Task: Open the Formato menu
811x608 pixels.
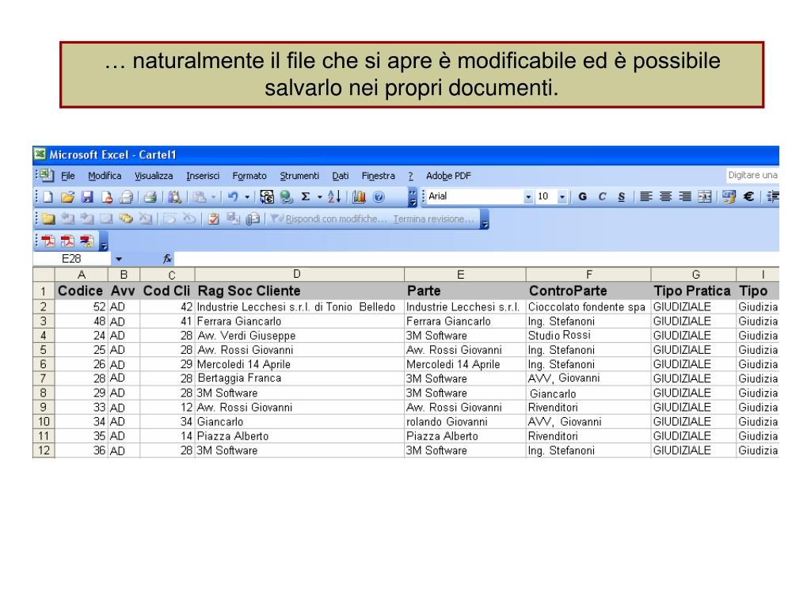Action: (249, 176)
